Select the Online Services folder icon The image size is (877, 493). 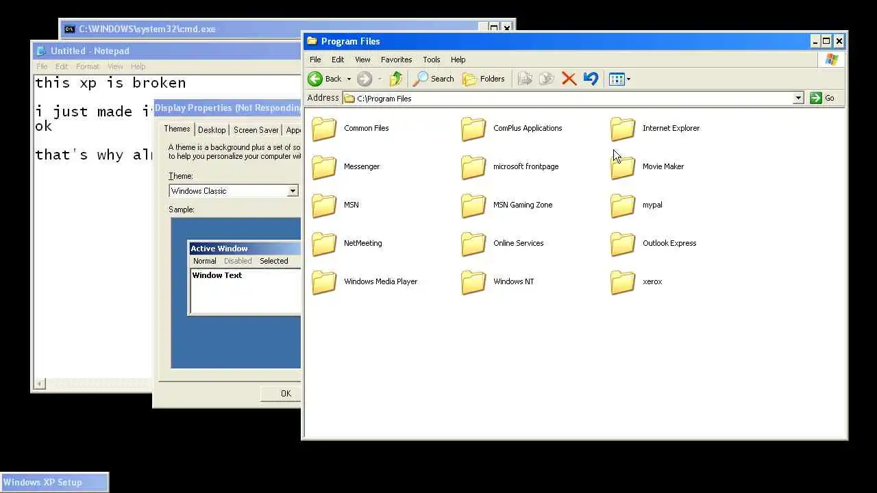click(x=473, y=243)
